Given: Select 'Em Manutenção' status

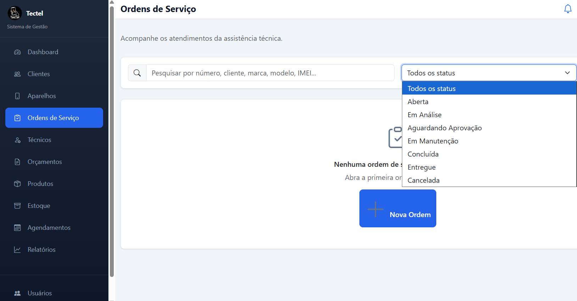Looking at the screenshot, I should click(489, 141).
